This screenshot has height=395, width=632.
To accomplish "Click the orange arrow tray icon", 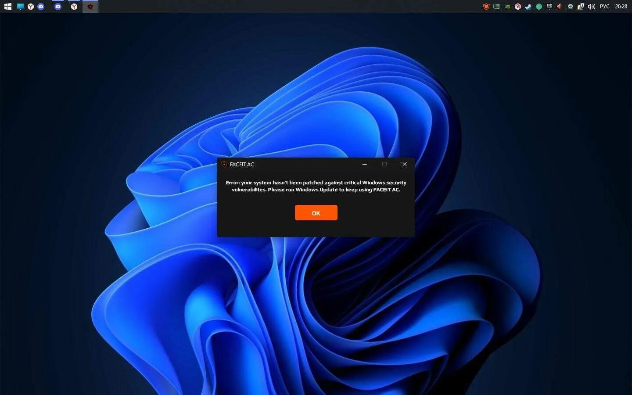I will pos(559,7).
